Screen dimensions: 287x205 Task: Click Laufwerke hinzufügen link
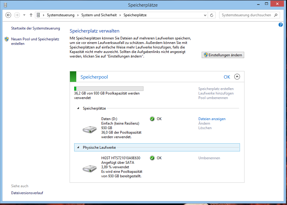click(216, 93)
